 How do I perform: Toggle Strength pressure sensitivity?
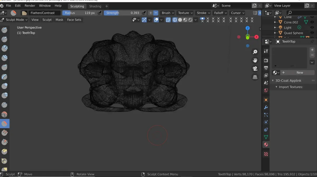(x=144, y=13)
